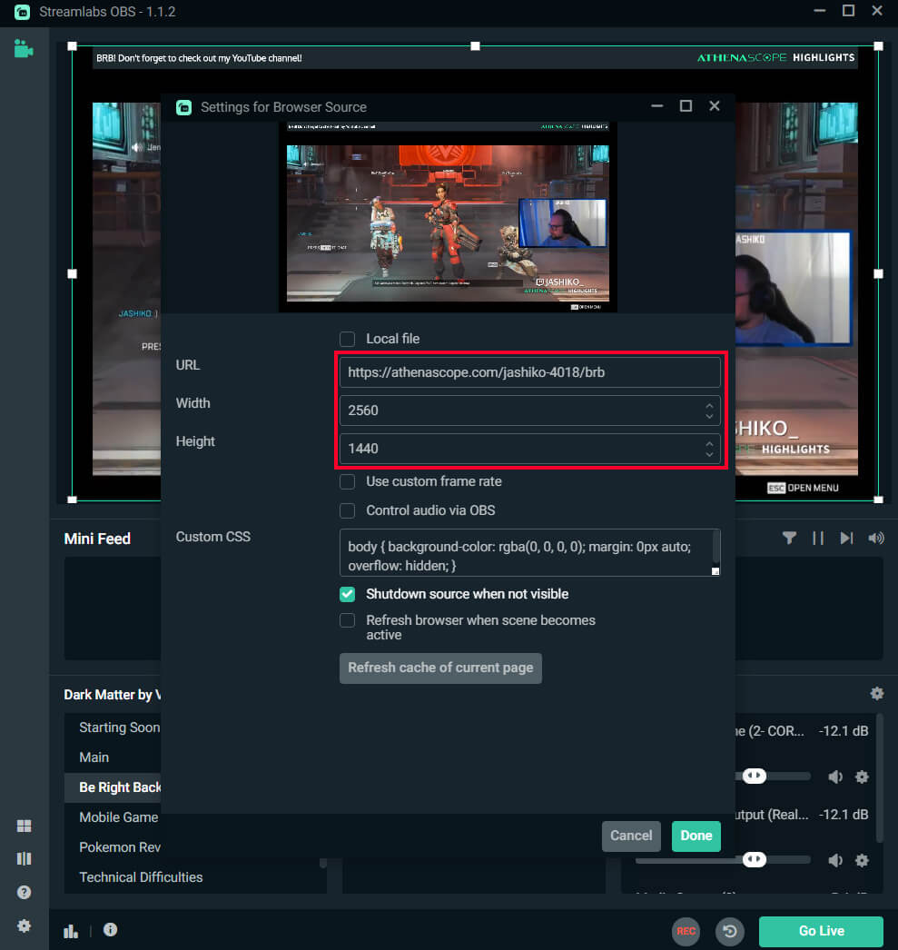Open the Dark Matter scene collection dropdown
This screenshot has height=950, width=898.
pos(112,694)
